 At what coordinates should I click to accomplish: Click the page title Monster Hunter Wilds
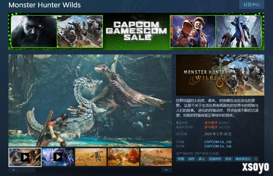[45, 5]
